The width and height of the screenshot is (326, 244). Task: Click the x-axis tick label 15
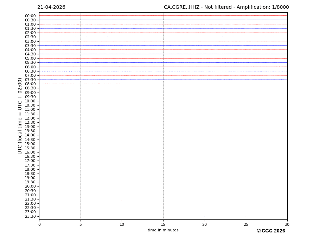163,225
